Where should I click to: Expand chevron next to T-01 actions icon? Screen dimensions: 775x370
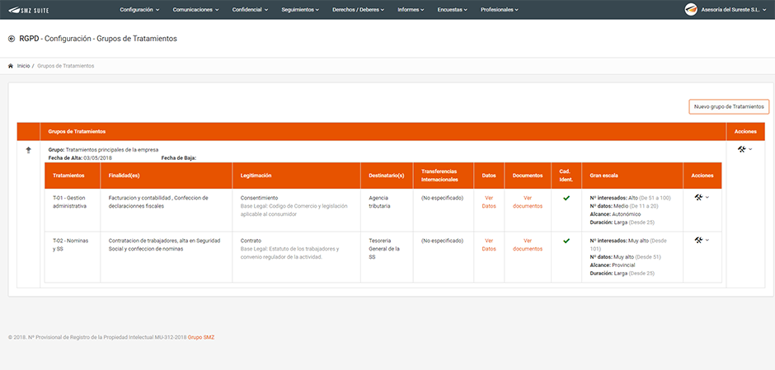tap(707, 197)
